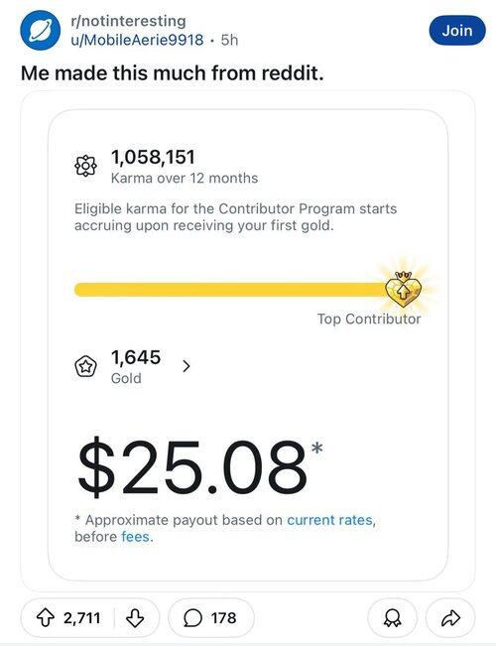
Task: Tap the Top Contributor heart badge
Action: pos(404,290)
